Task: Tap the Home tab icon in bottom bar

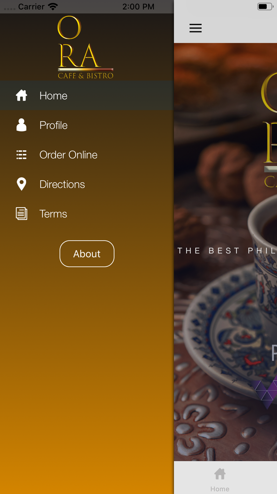Action: coord(220,474)
